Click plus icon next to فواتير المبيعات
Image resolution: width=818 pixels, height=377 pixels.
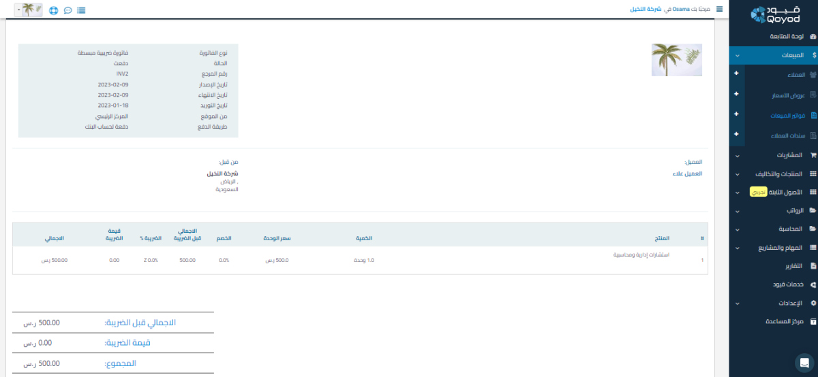736,115
